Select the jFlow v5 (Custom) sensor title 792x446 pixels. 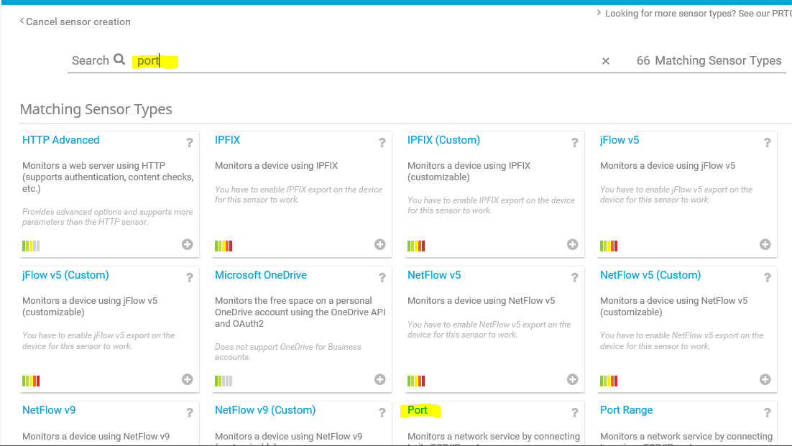(65, 275)
